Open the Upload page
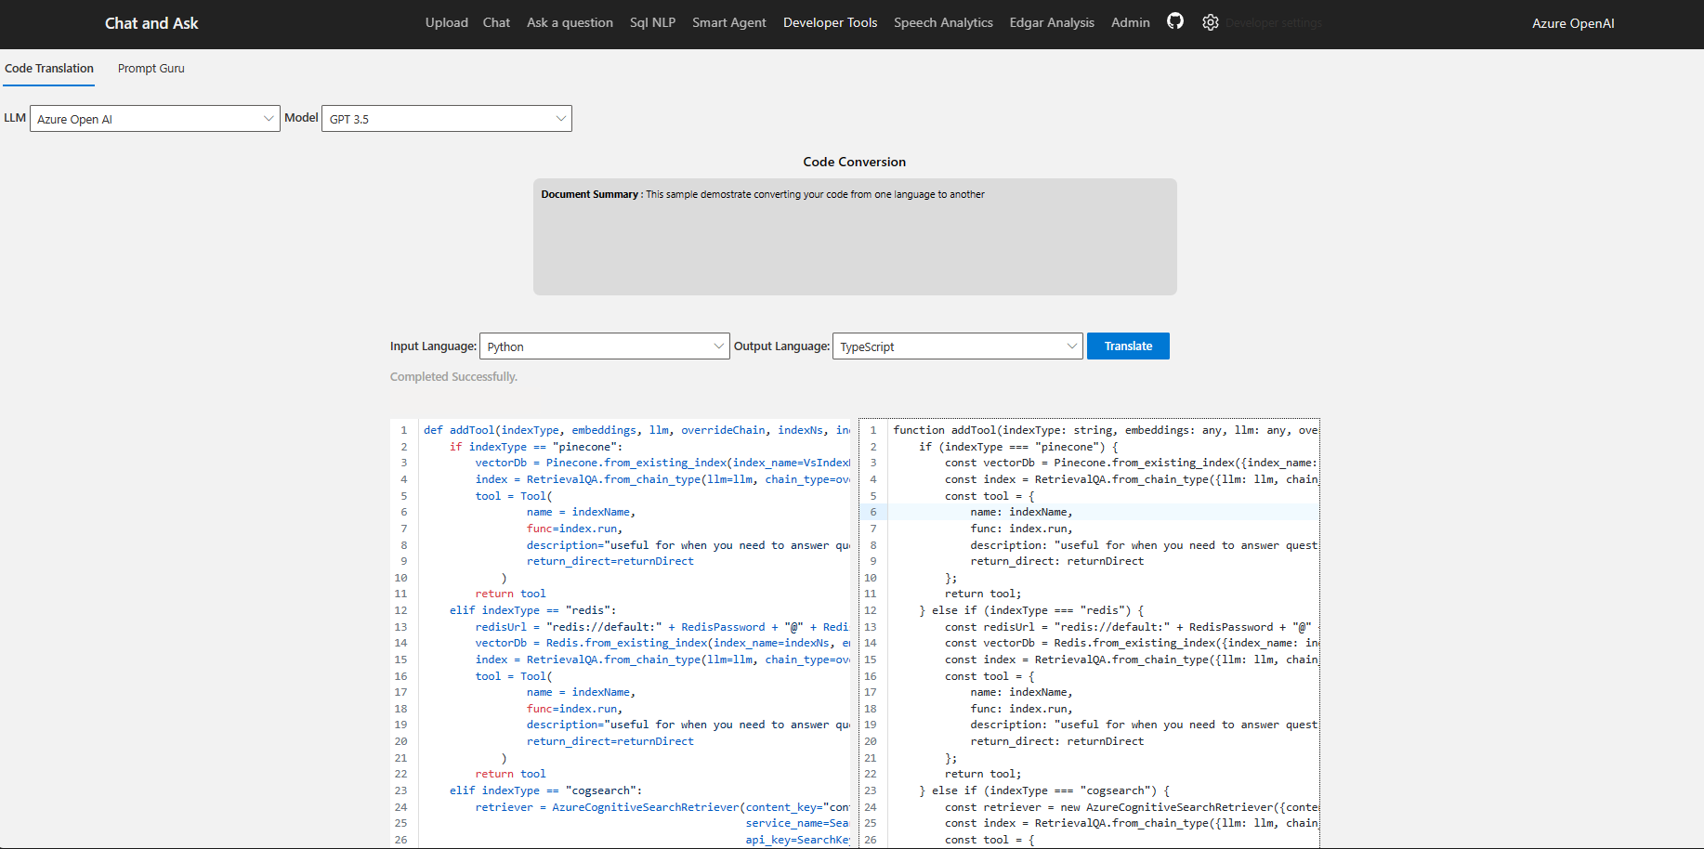1704x849 pixels. click(x=447, y=22)
